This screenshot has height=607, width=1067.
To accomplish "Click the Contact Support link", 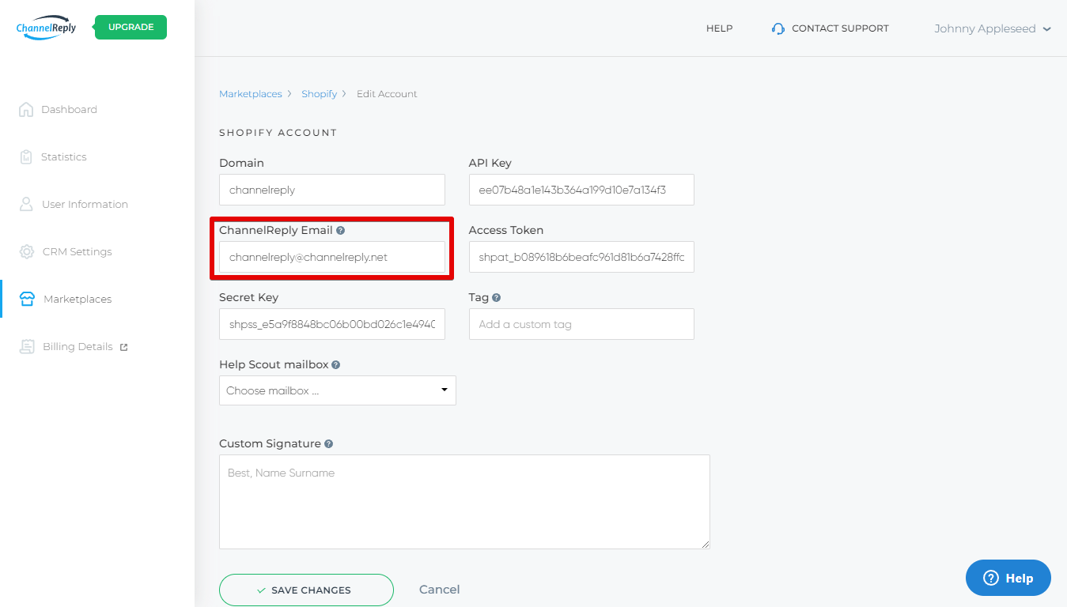I will point(840,28).
